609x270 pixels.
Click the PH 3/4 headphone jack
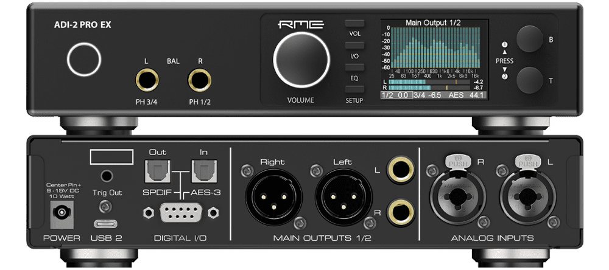point(147,80)
